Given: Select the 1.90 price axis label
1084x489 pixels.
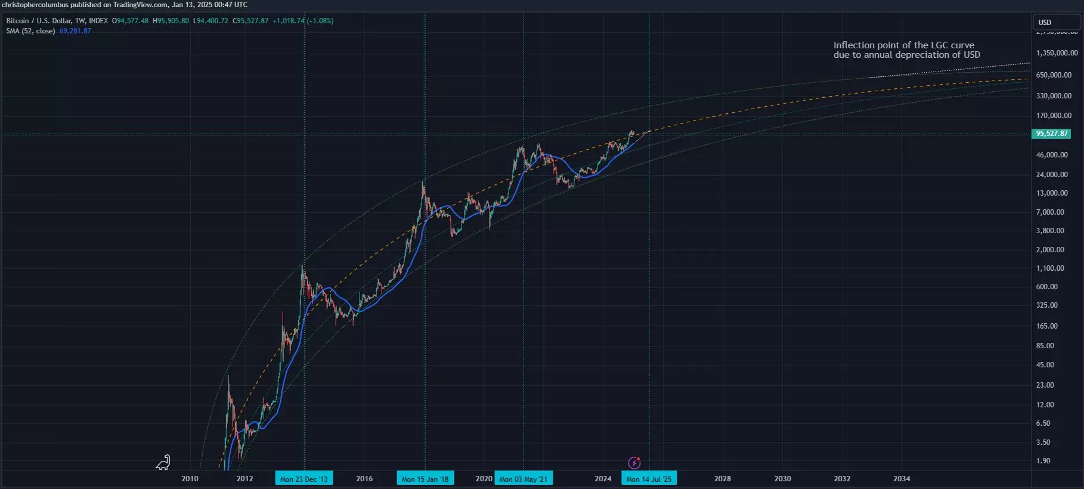Looking at the screenshot, I should (x=1043, y=461).
